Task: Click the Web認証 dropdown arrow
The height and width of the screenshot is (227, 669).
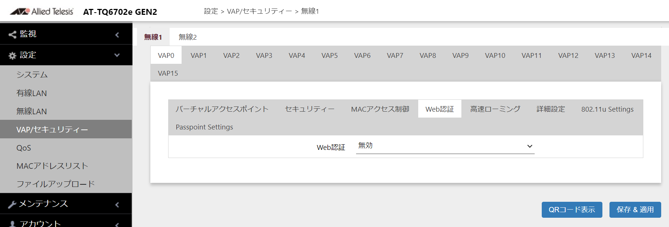Action: point(530,146)
